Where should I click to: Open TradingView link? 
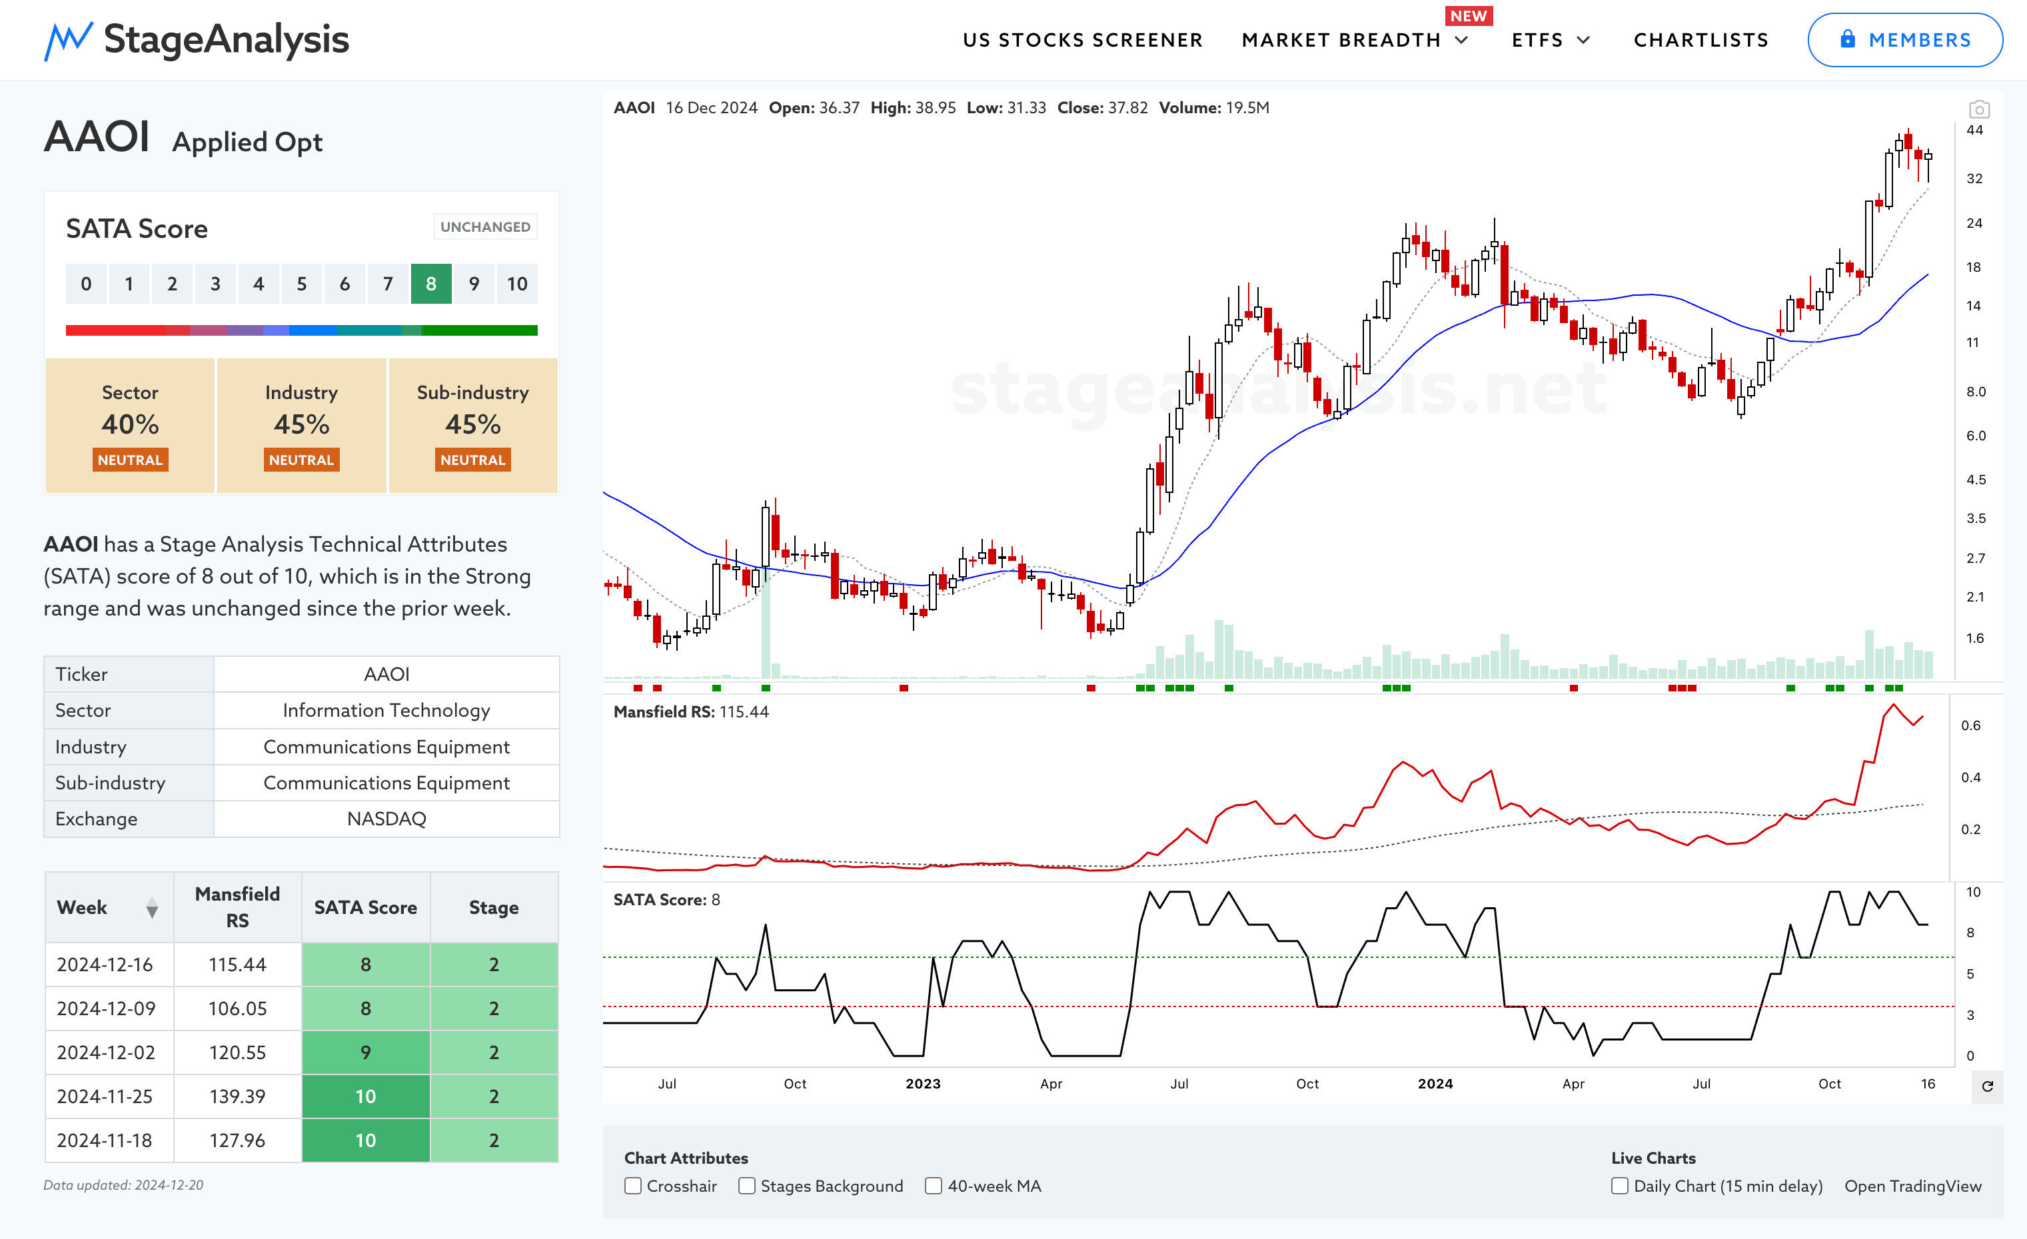[1912, 1186]
